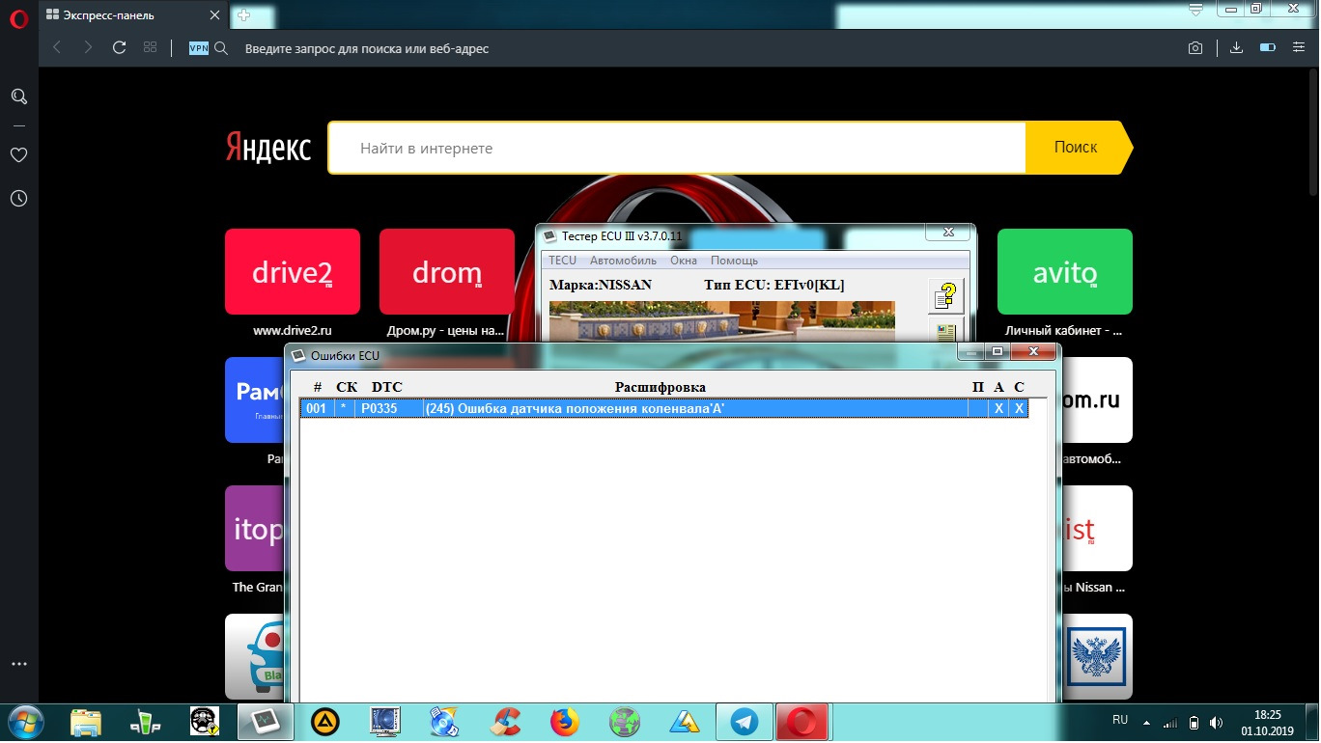Switch the RU language indicator
Viewport: 1321px width, 743px height.
pos(1120,720)
